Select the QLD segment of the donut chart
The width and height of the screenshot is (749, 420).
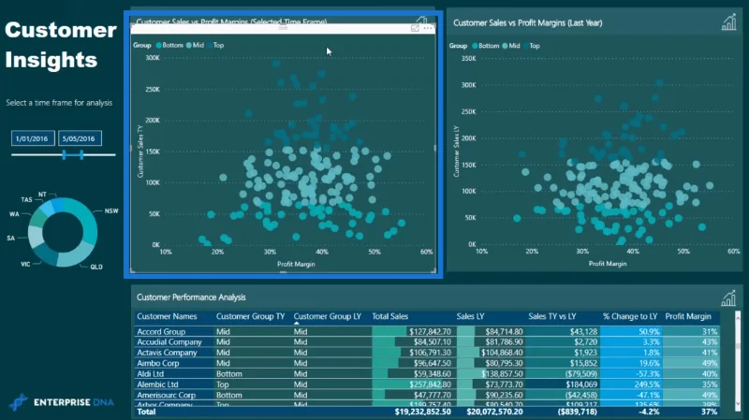coord(75,253)
